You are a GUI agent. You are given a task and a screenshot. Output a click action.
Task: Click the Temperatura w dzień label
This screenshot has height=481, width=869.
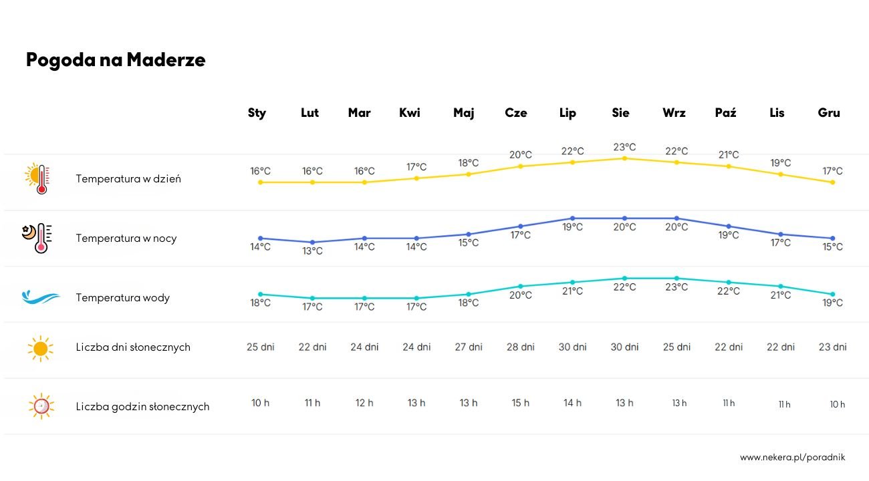pos(128,179)
